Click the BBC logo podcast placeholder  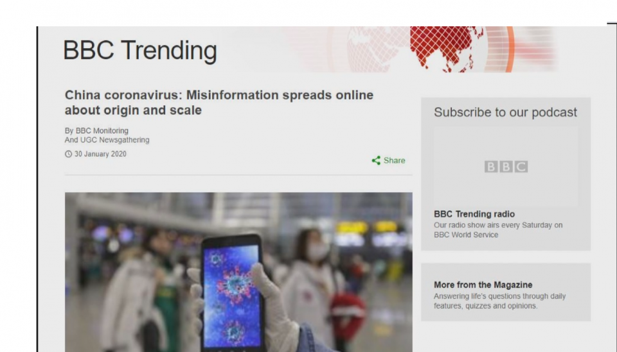(506, 167)
